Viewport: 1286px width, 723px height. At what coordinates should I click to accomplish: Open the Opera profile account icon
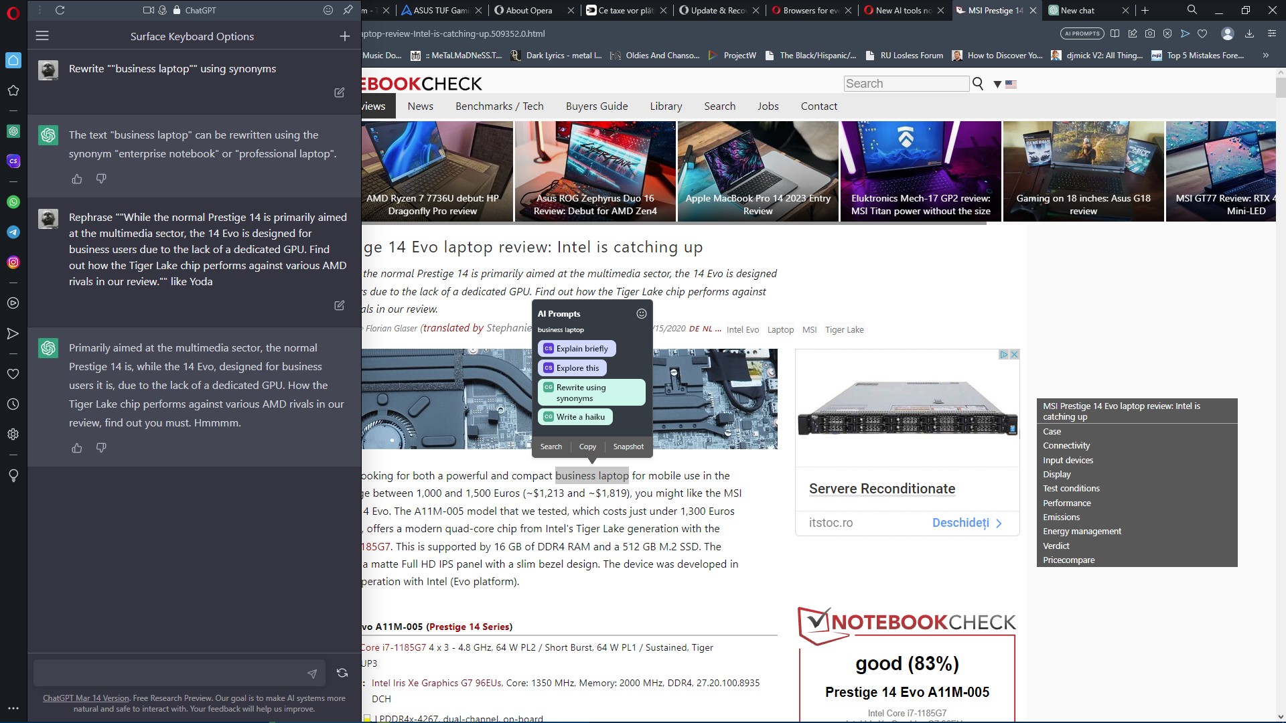(1228, 33)
